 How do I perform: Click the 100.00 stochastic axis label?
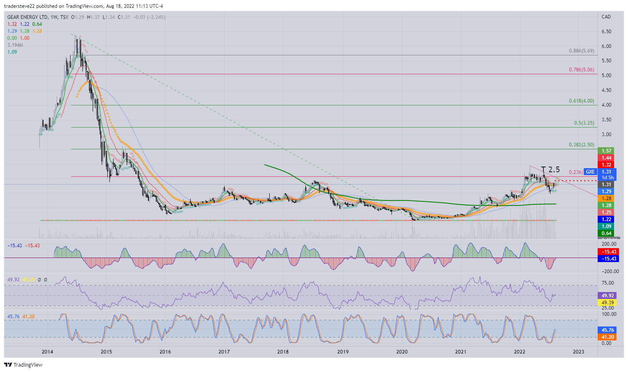[x=609, y=314]
